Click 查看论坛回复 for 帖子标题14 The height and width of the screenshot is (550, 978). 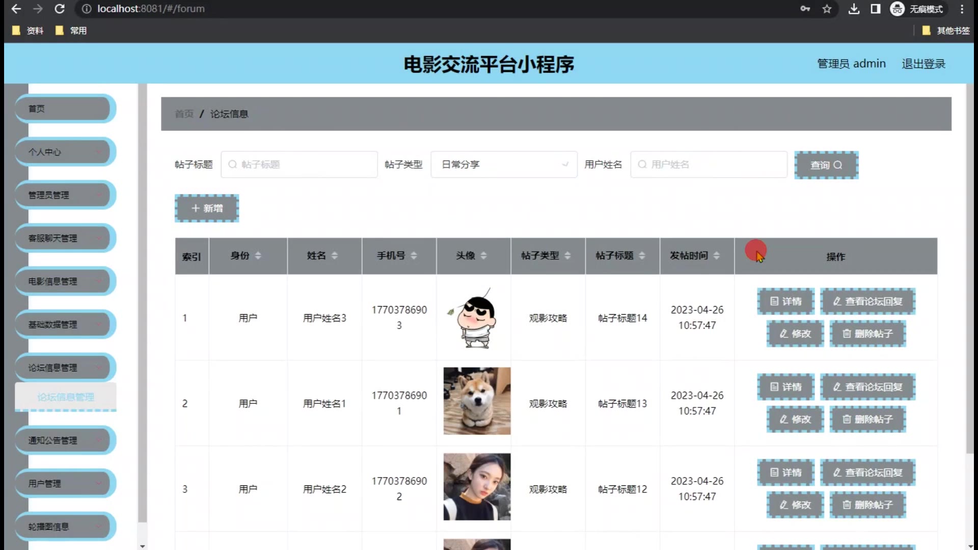coord(868,301)
